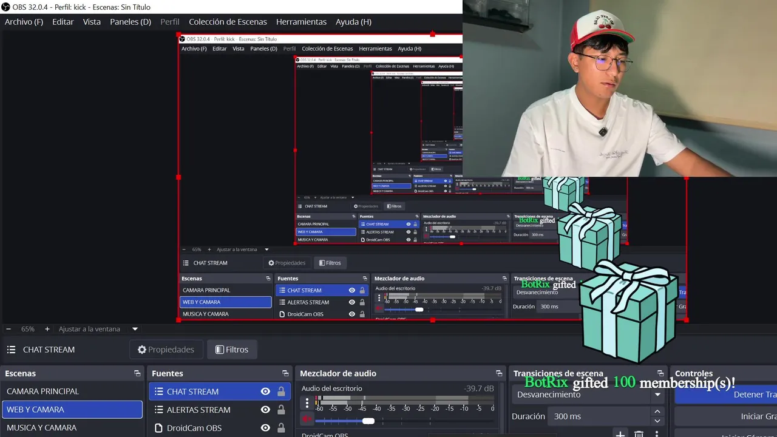This screenshot has width=777, height=437.
Task: Decrease transition duration with the down arrow
Action: tap(657, 421)
